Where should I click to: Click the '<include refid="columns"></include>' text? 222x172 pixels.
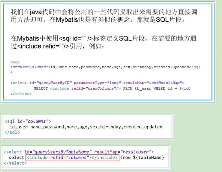point(72,157)
